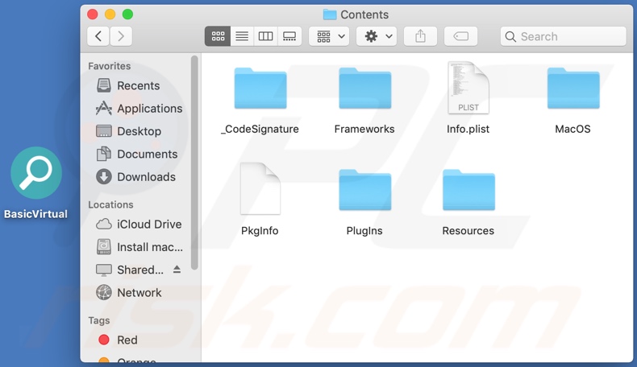Switch to icon view mode
The height and width of the screenshot is (367, 637).
click(218, 36)
